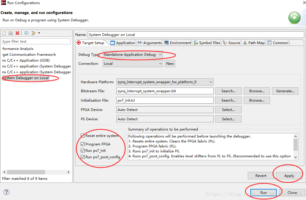Delete the selected launch configuration
The image size is (306, 200).
click(x=17, y=33)
